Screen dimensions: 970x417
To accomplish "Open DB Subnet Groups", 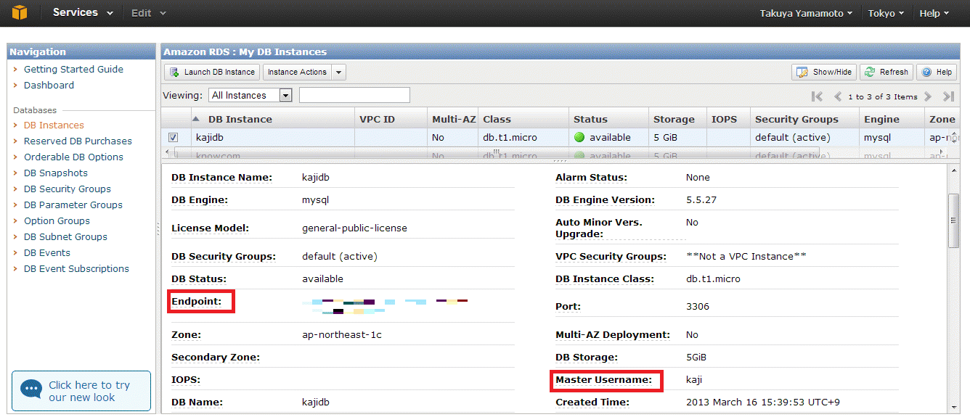I will coord(65,237).
